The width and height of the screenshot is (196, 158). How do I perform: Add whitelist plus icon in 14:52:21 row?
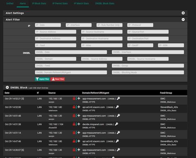coord(79,98)
